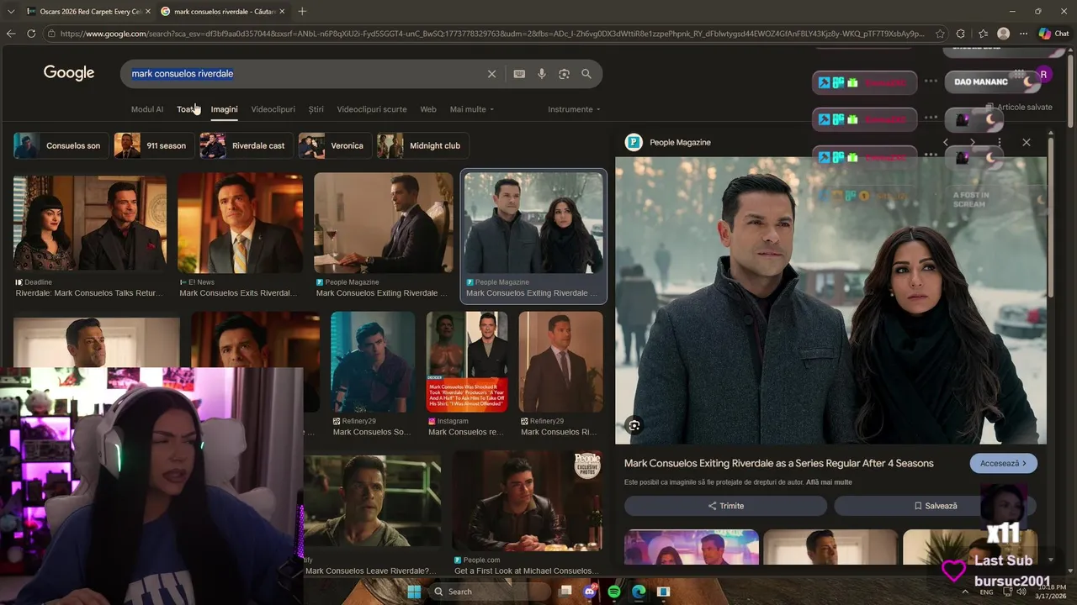The width and height of the screenshot is (1077, 605).
Task: Switch to Edge on the taskbar
Action: click(639, 592)
